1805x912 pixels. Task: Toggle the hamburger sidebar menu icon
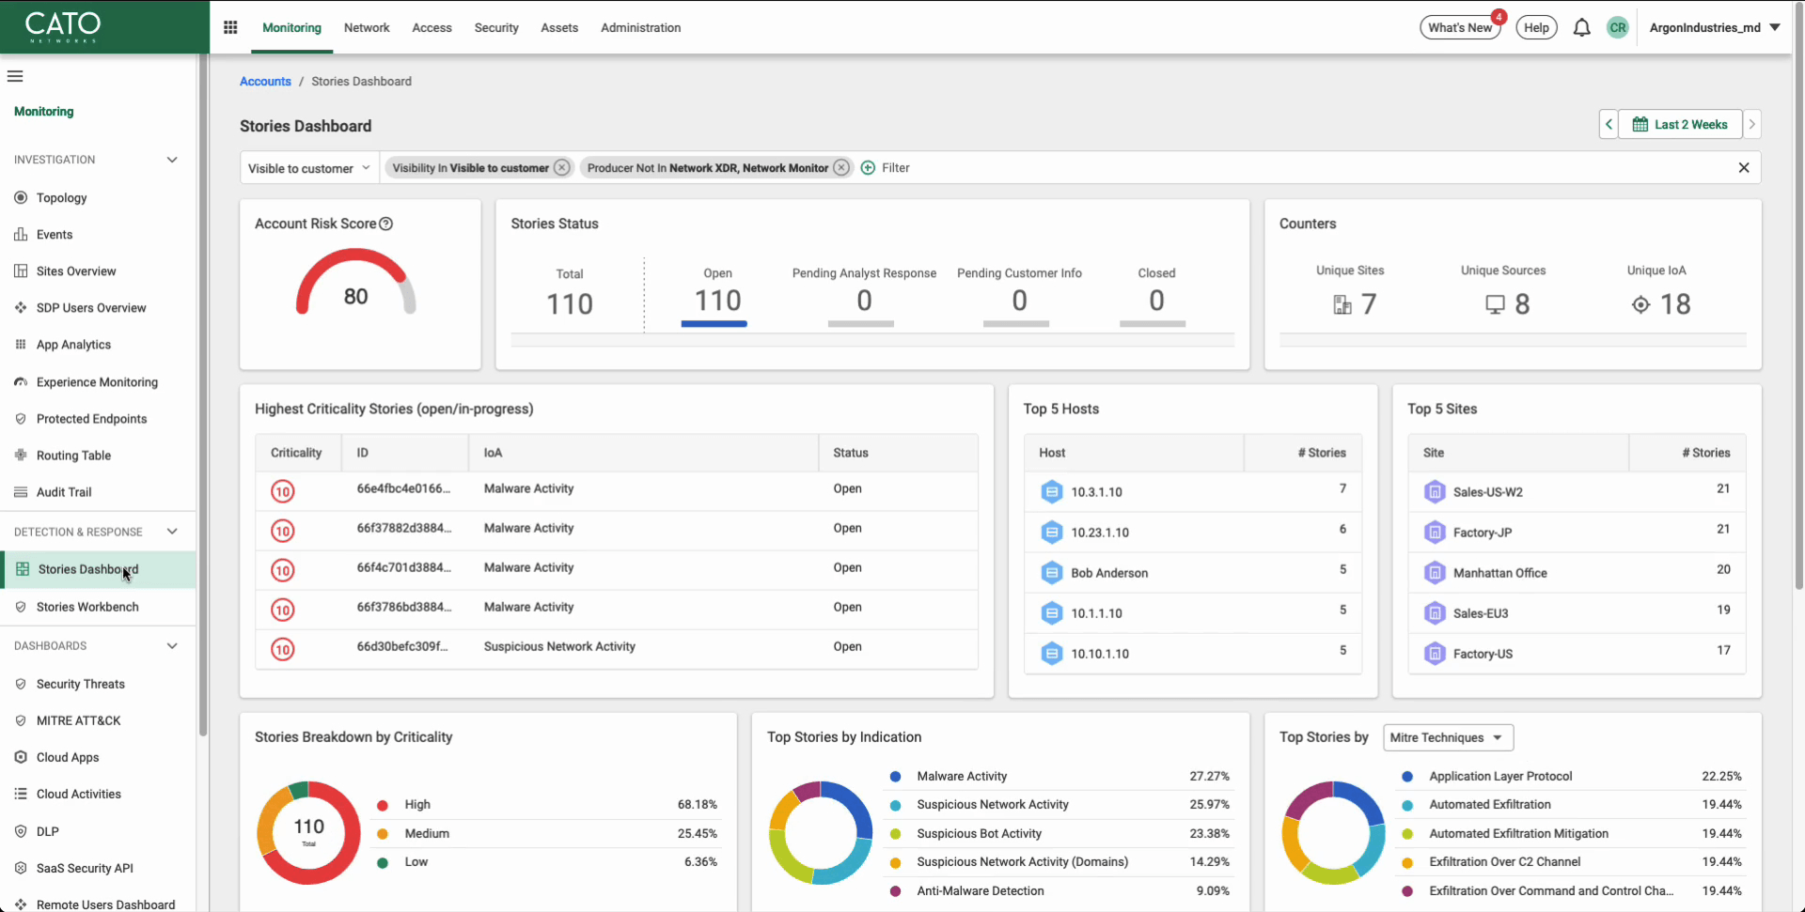point(15,76)
